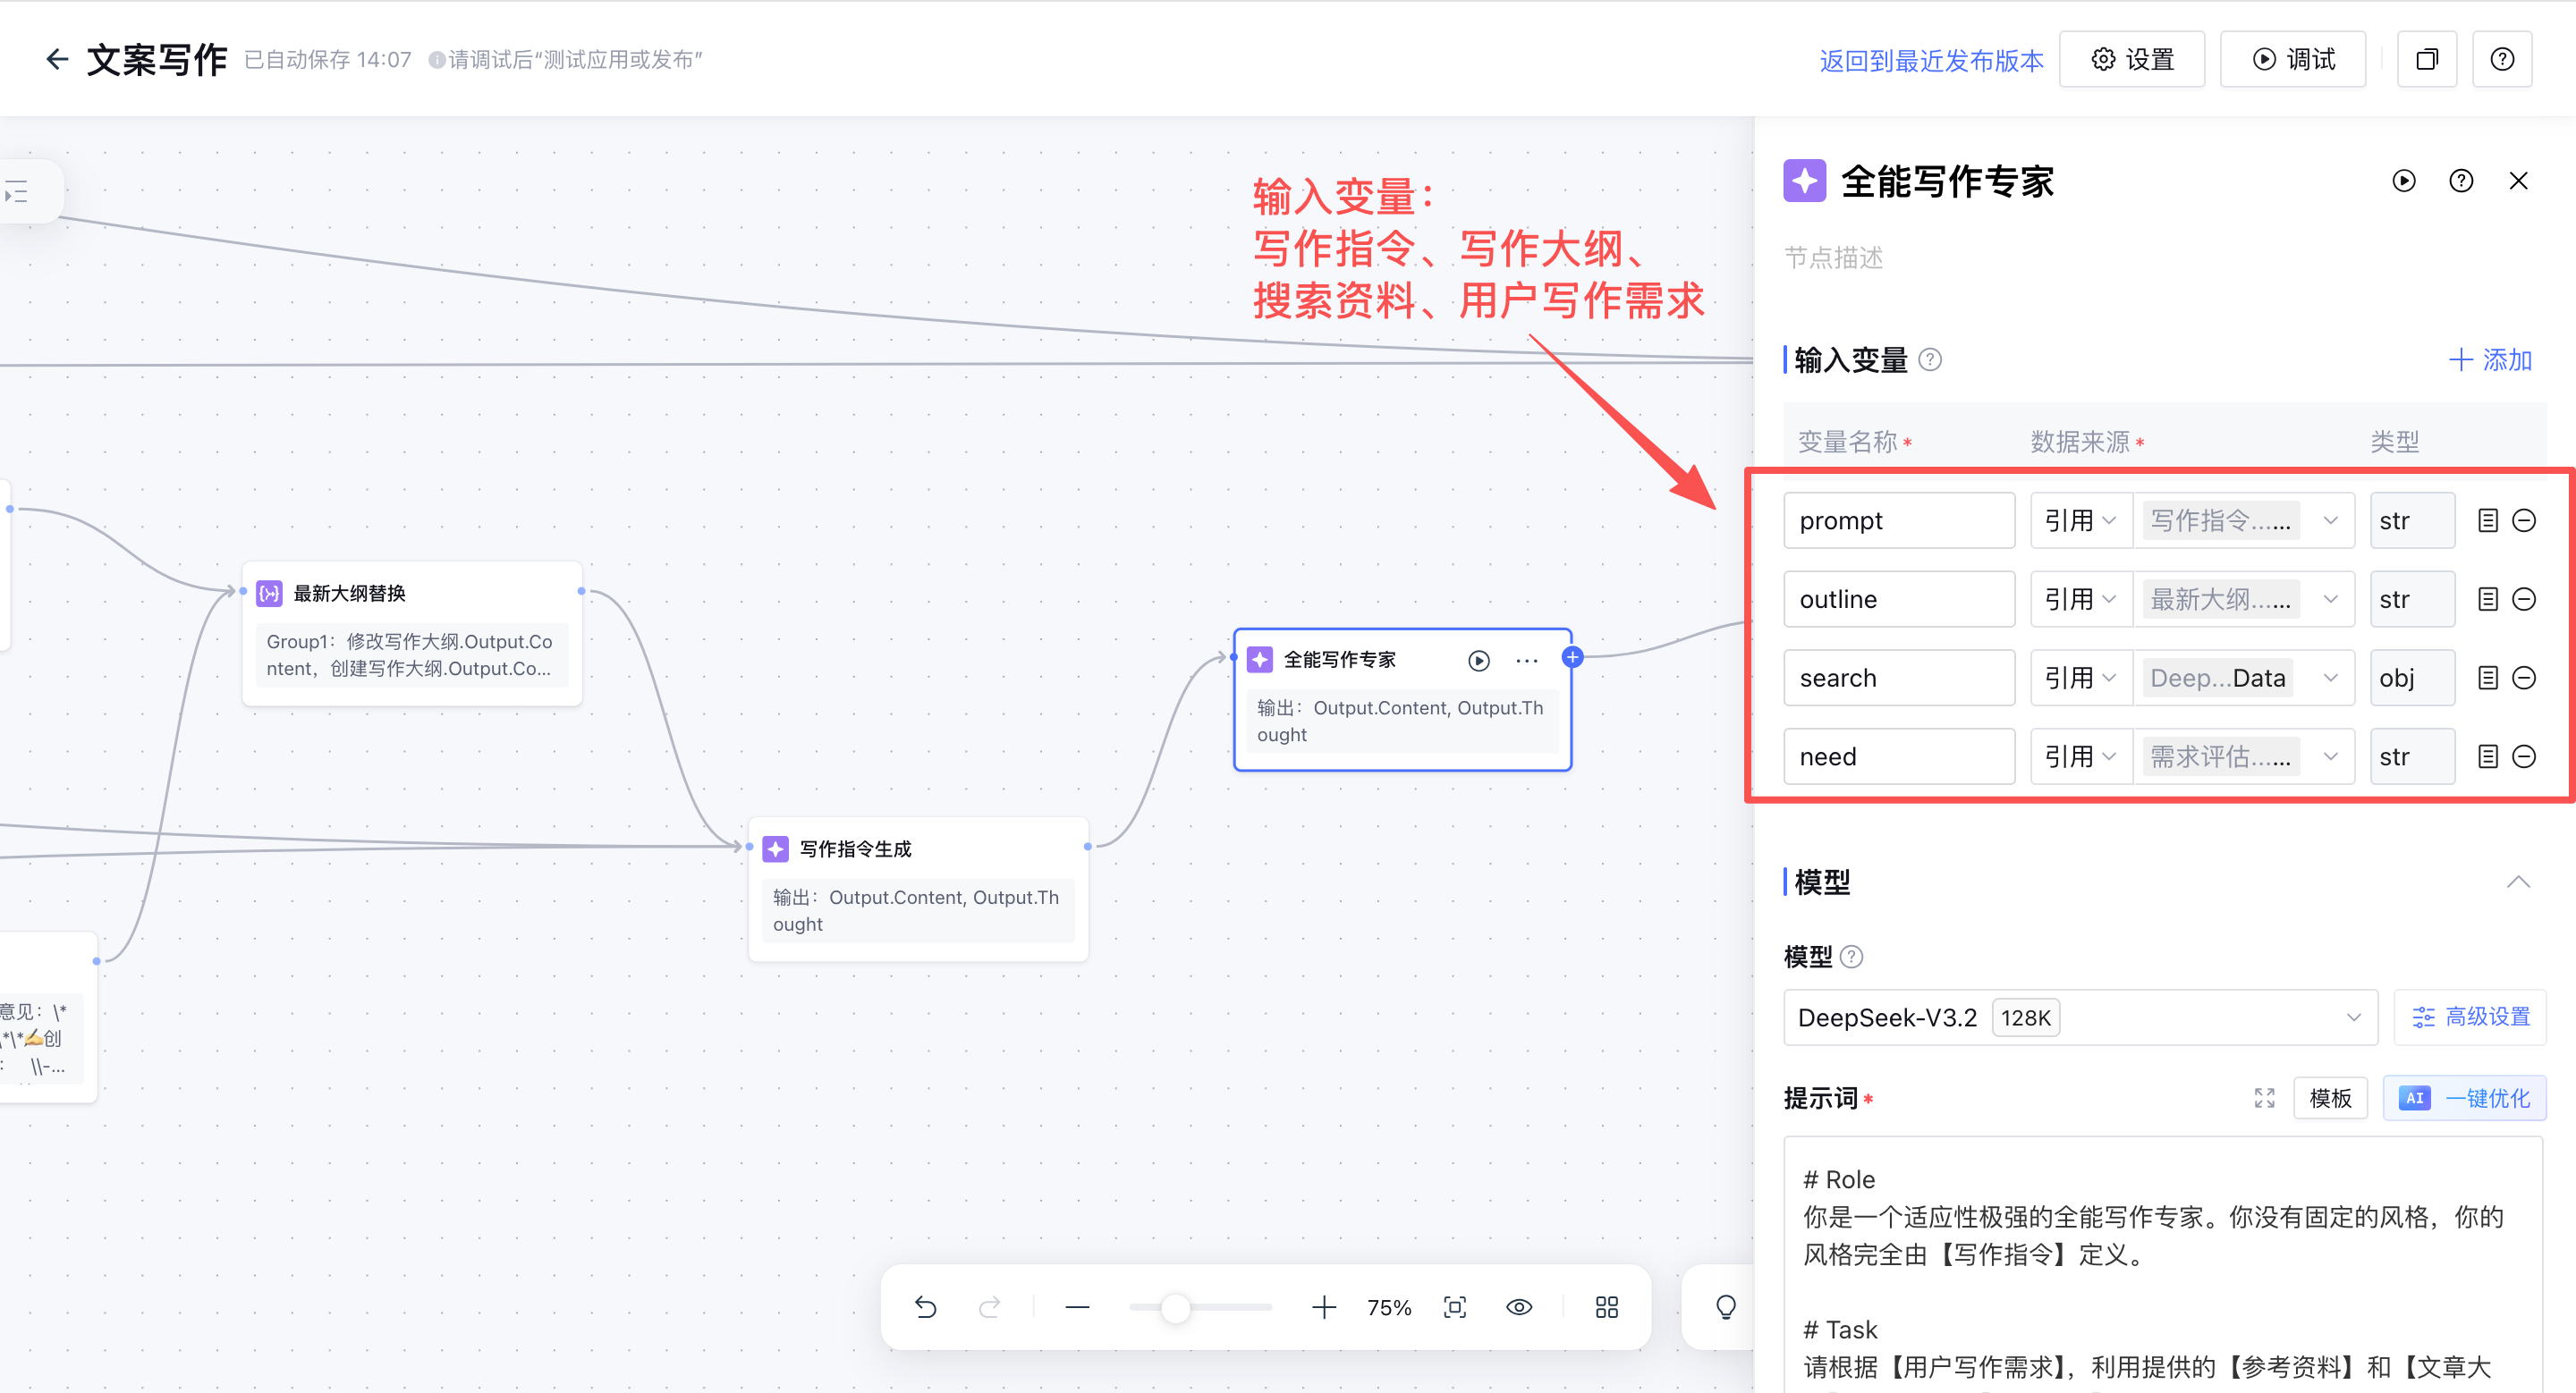Click 返回到最近发布版本 link
The height and width of the screenshot is (1393, 2576).
point(1930,60)
